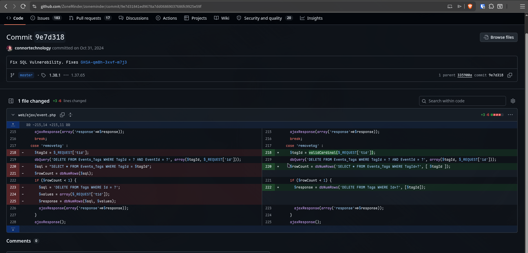
Task: Copy full commit SHA icon
Action: click(510, 75)
